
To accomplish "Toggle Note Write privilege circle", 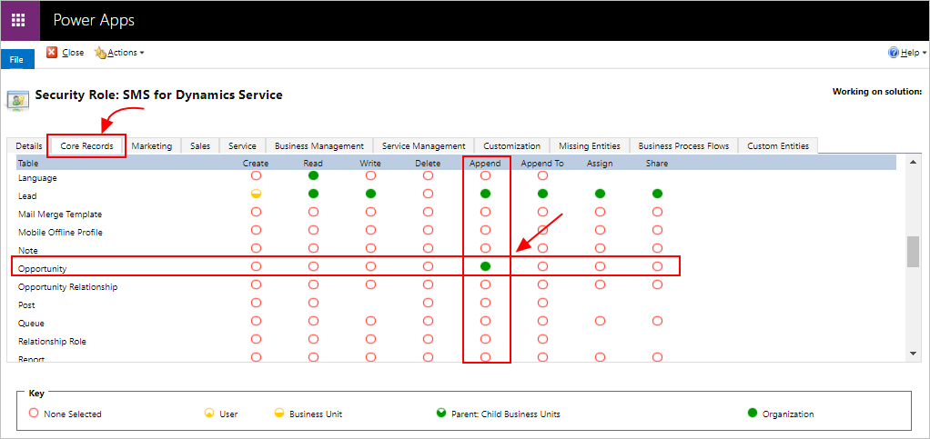I will (370, 248).
